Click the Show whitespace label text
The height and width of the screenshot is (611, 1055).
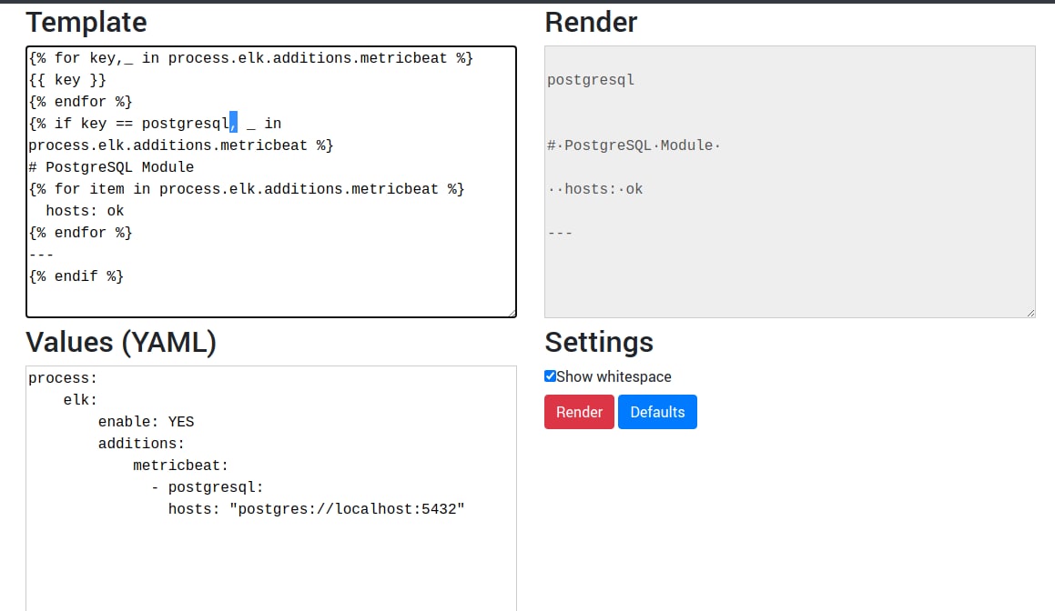[x=614, y=376]
